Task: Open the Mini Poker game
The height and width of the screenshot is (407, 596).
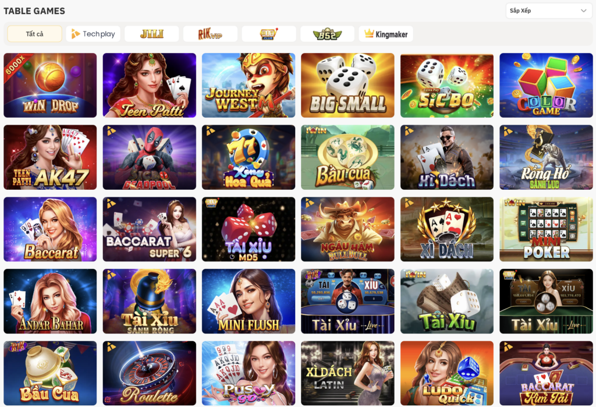Action: pyautogui.click(x=546, y=229)
